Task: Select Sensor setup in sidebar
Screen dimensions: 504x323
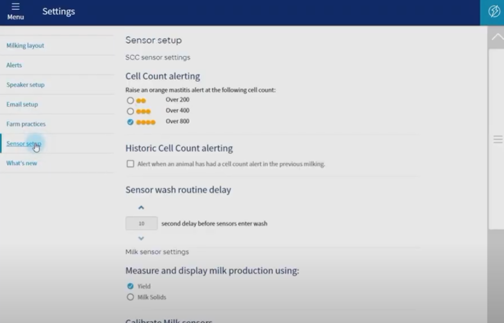Action: (x=24, y=144)
